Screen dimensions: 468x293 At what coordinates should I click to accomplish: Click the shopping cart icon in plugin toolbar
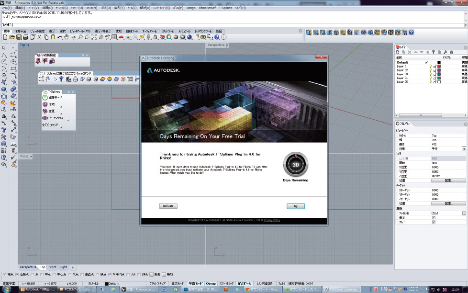pos(405,32)
